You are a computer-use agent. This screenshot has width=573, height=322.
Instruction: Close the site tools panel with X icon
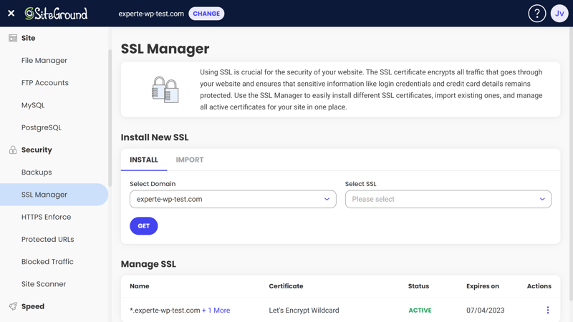pos(11,14)
